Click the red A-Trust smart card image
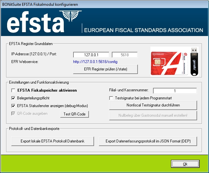 169,63
